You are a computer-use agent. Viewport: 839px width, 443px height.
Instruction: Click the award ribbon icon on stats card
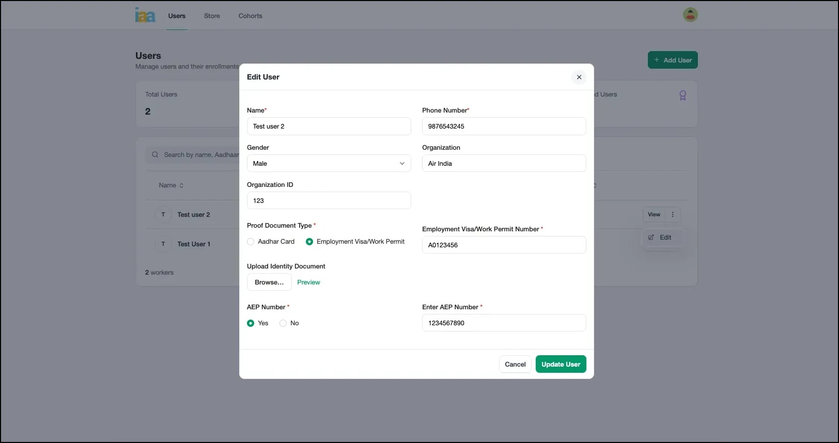682,96
